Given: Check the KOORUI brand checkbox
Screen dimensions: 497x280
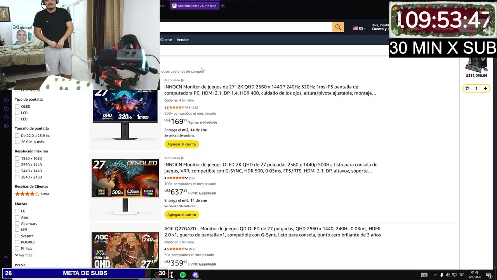Looking at the screenshot, I should pyautogui.click(x=17, y=242).
